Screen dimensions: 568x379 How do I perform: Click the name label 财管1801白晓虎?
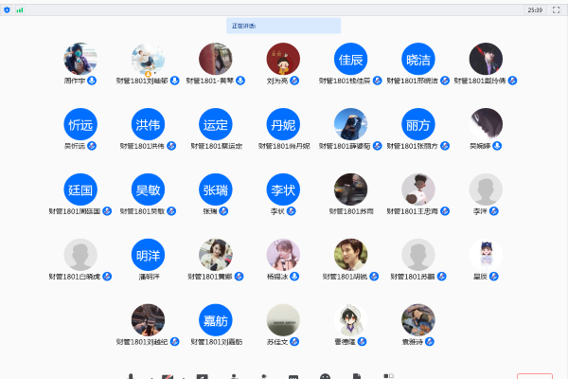(75, 276)
